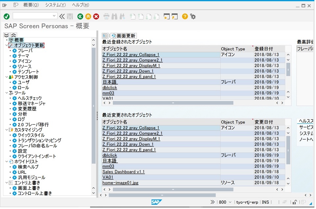Collapse the オブジェクト更新 tree node
Viewport: 316px width, 209px height.
click(x=7, y=45)
